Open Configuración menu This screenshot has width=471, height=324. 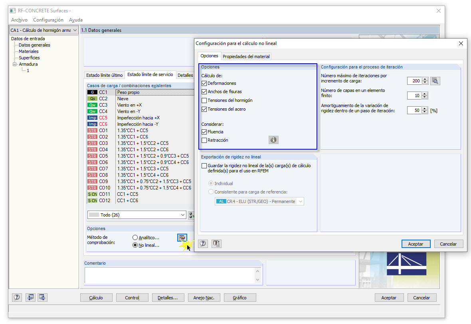pos(48,20)
